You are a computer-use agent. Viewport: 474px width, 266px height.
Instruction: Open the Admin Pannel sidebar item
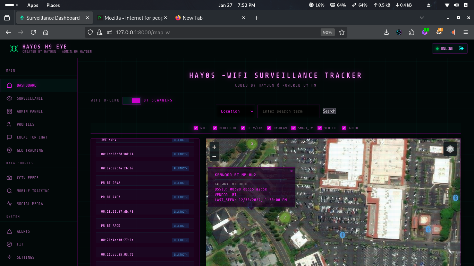39,111
